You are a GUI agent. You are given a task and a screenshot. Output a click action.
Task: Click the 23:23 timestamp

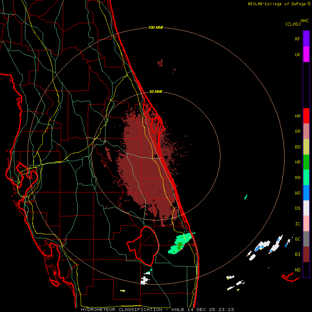point(226,310)
